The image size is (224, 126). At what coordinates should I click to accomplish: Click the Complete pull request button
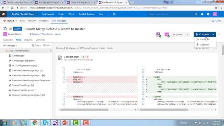point(203,34)
